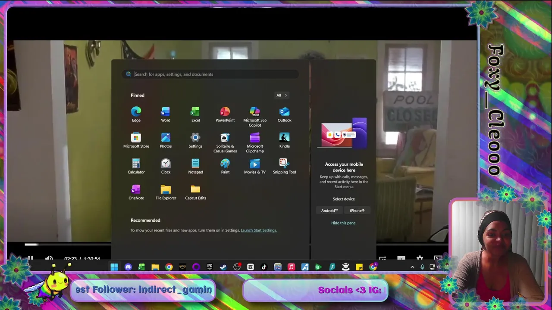Screen dimensions: 552x310
Task: Launch Word from the Start menu
Action: (x=166, y=115)
